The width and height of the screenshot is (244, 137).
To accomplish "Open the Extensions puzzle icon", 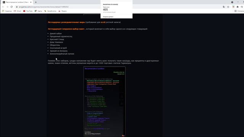I will 238,7.
